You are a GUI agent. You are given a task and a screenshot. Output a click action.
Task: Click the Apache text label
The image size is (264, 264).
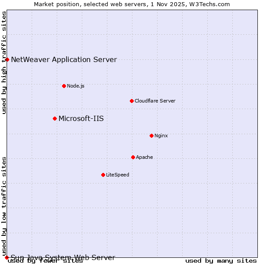click(144, 157)
